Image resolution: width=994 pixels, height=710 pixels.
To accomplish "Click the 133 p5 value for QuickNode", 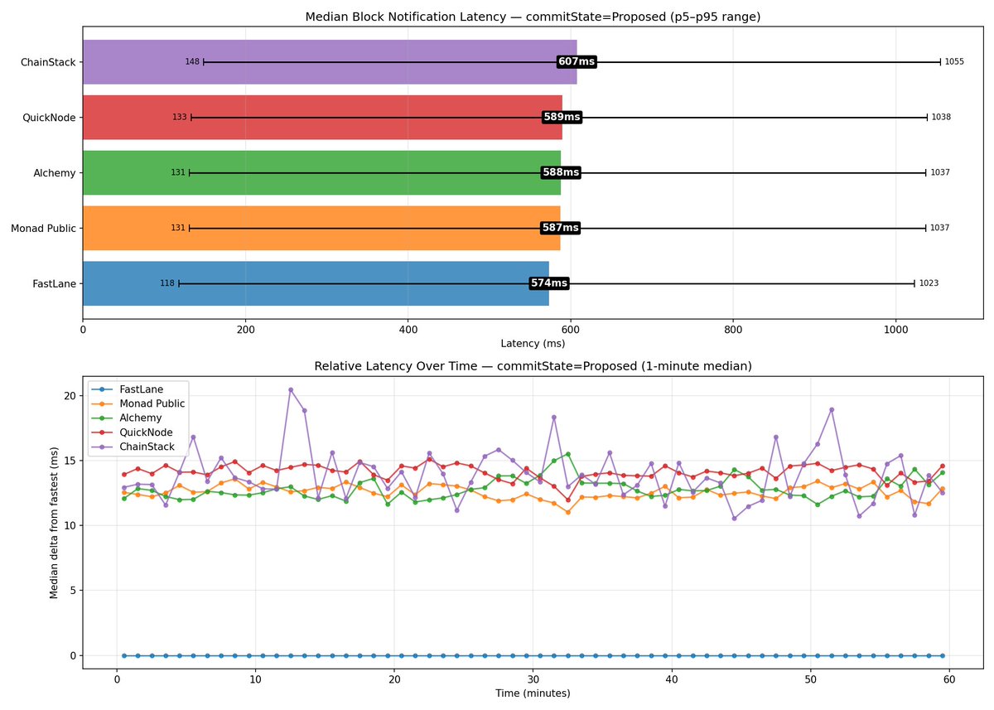I will pos(180,118).
